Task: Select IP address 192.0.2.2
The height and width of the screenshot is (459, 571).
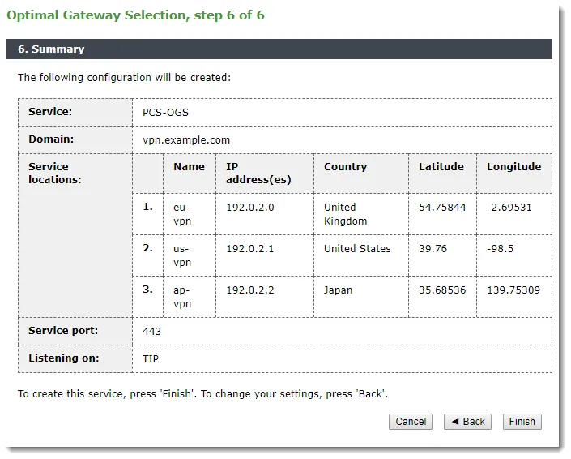Action: pyautogui.click(x=249, y=290)
